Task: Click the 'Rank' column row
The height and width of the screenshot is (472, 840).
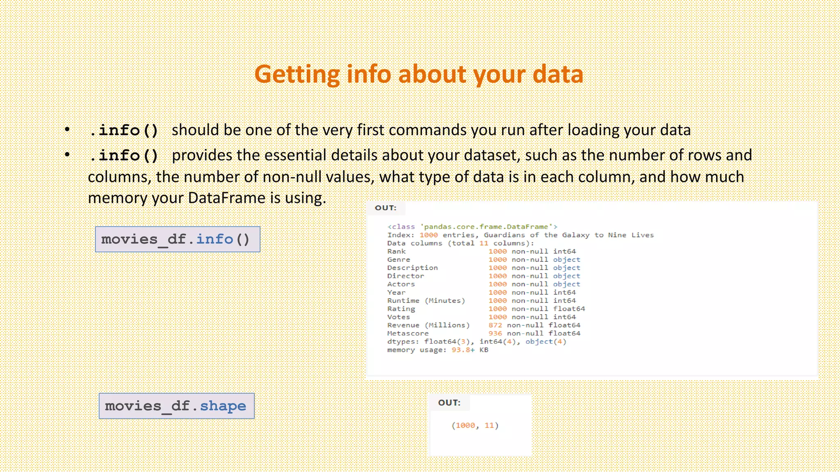Action: 482,251
